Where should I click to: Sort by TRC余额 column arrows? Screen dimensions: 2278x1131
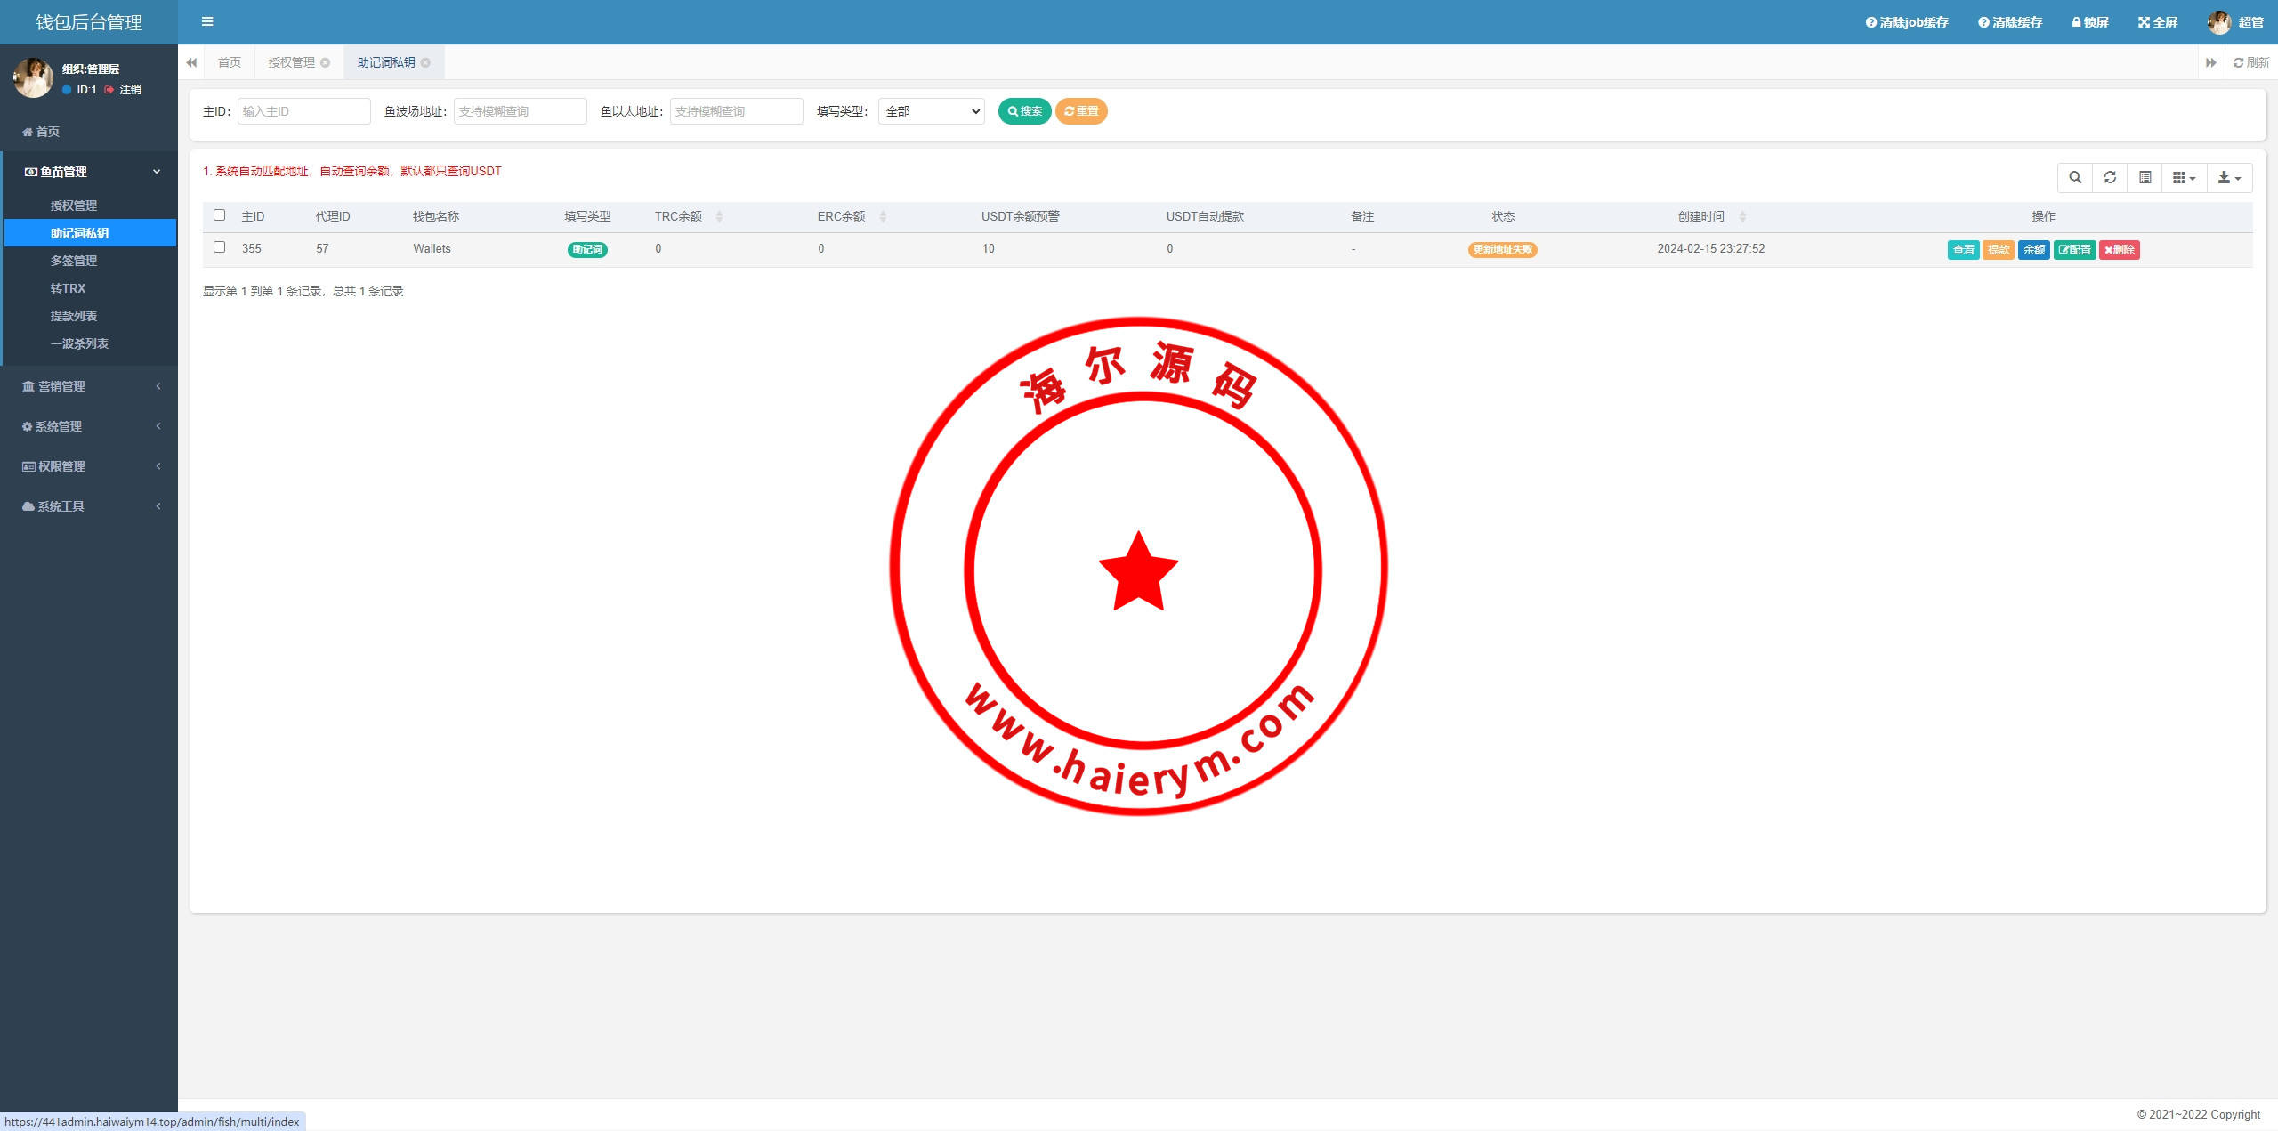(x=719, y=216)
